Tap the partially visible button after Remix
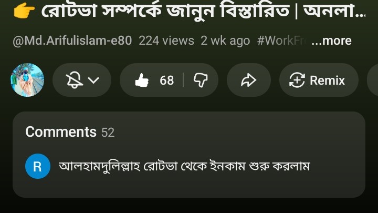This screenshot has height=213, width=378. [372, 80]
